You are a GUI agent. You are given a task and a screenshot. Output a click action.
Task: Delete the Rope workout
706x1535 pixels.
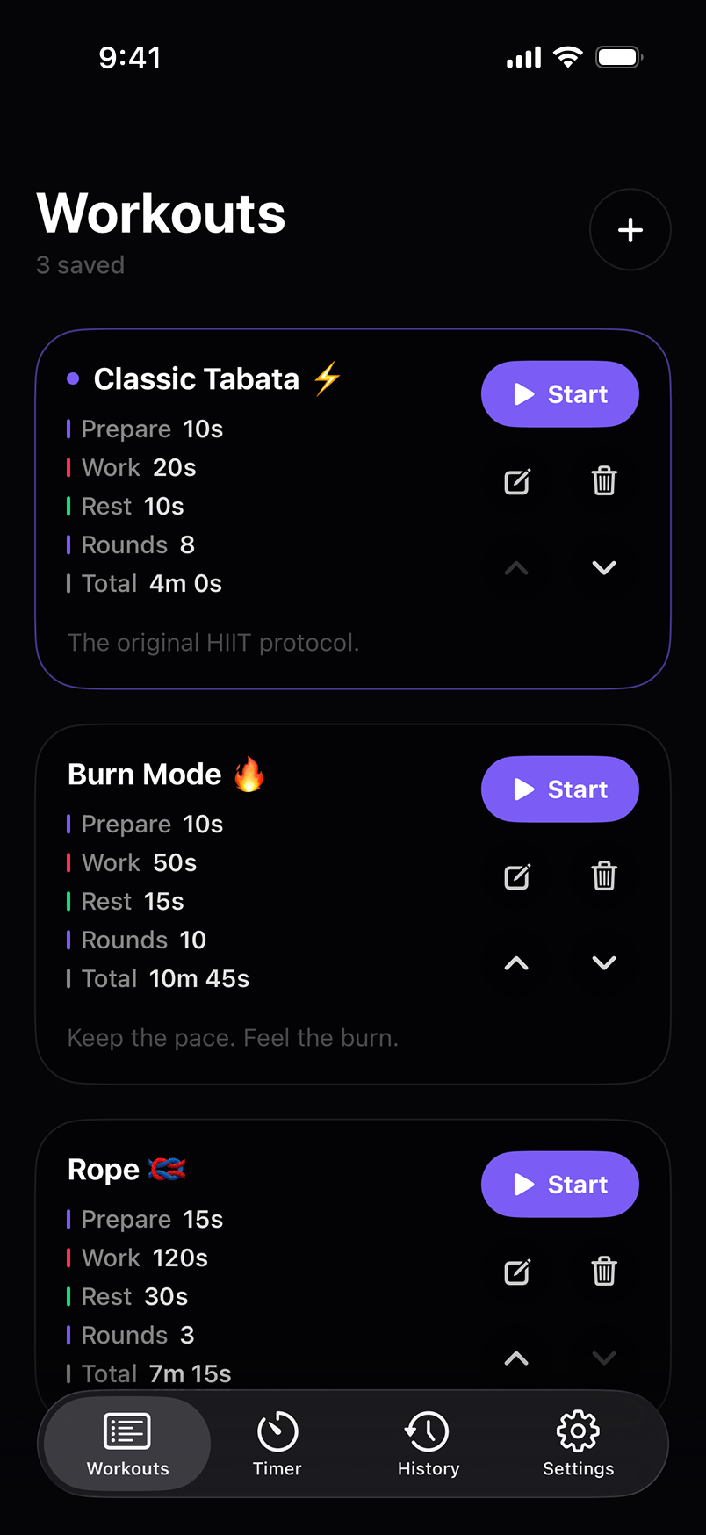tap(604, 1272)
